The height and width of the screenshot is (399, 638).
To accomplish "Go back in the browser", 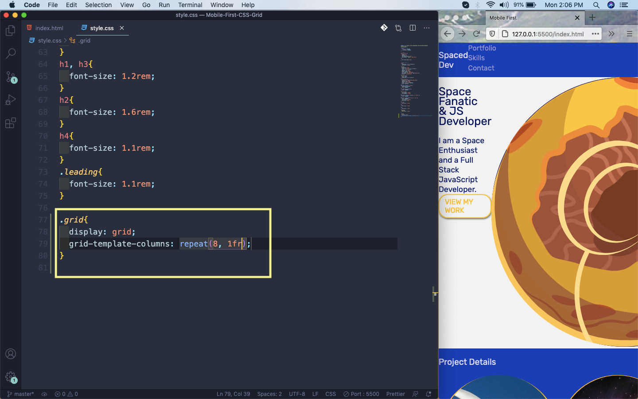I will [x=447, y=34].
